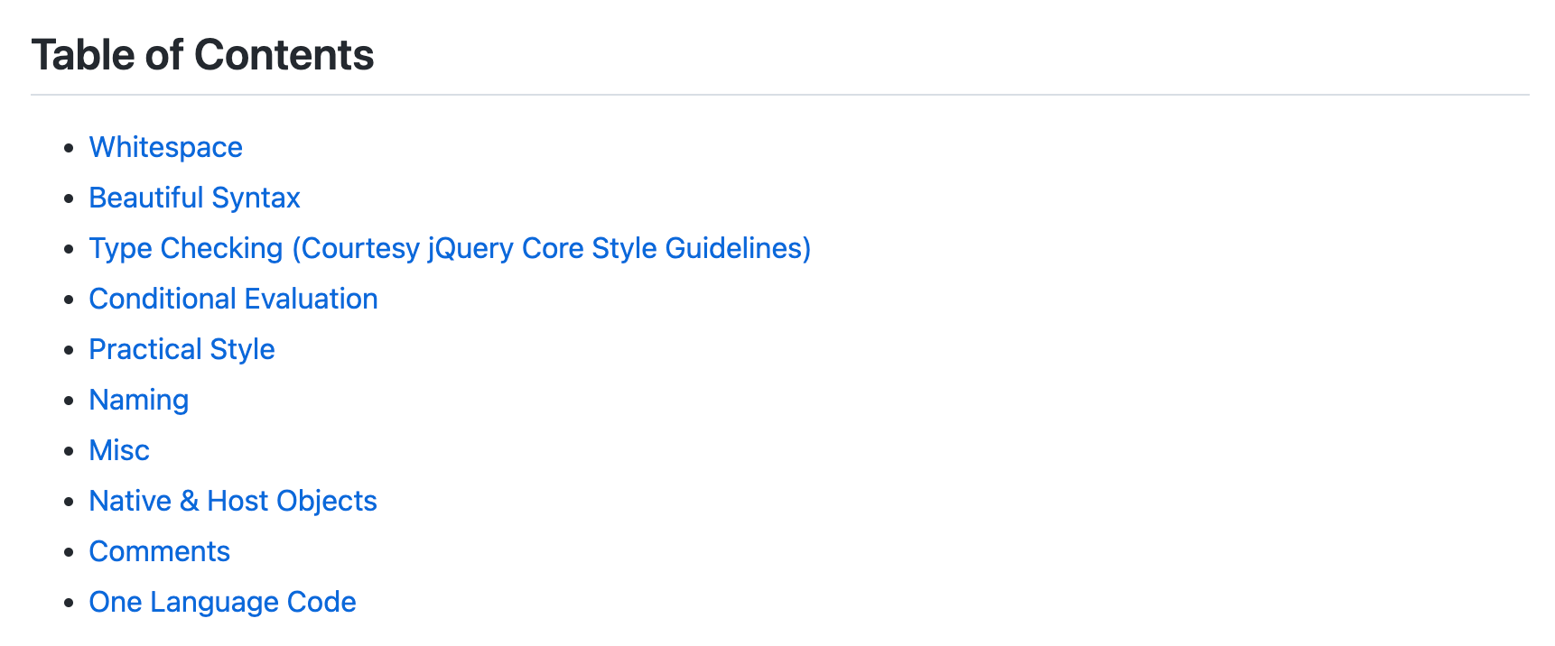Open Native & Host Objects link
Screen dimensions: 1555x646
click(x=233, y=501)
